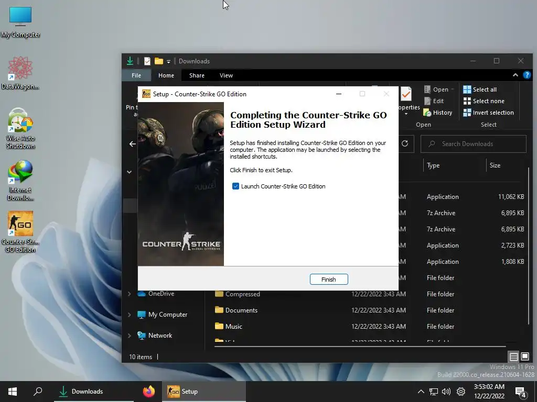Open the File tab in Downloads window
This screenshot has width=537, height=402.
point(136,75)
